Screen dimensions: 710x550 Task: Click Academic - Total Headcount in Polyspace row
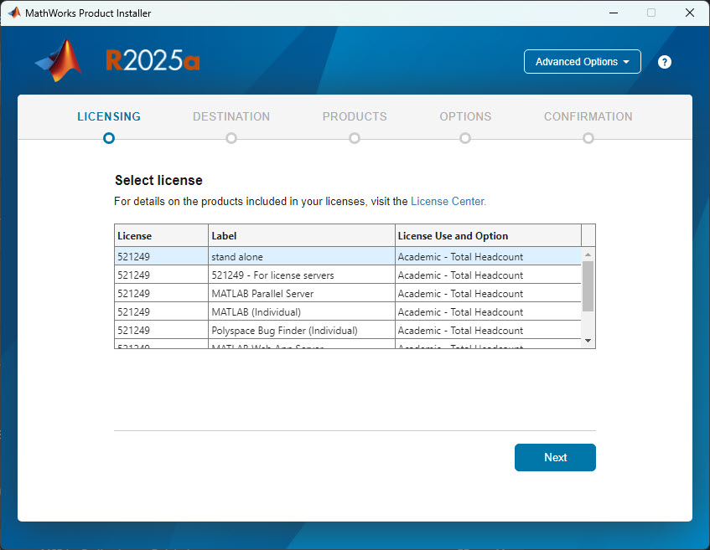460,331
